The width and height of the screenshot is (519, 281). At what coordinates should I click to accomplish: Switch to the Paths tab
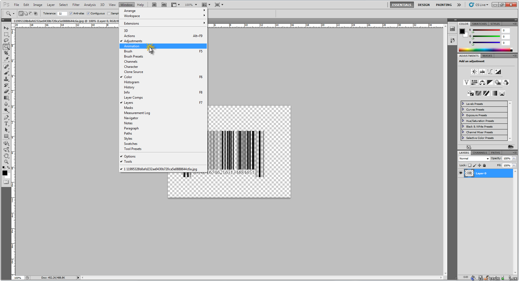(x=495, y=153)
